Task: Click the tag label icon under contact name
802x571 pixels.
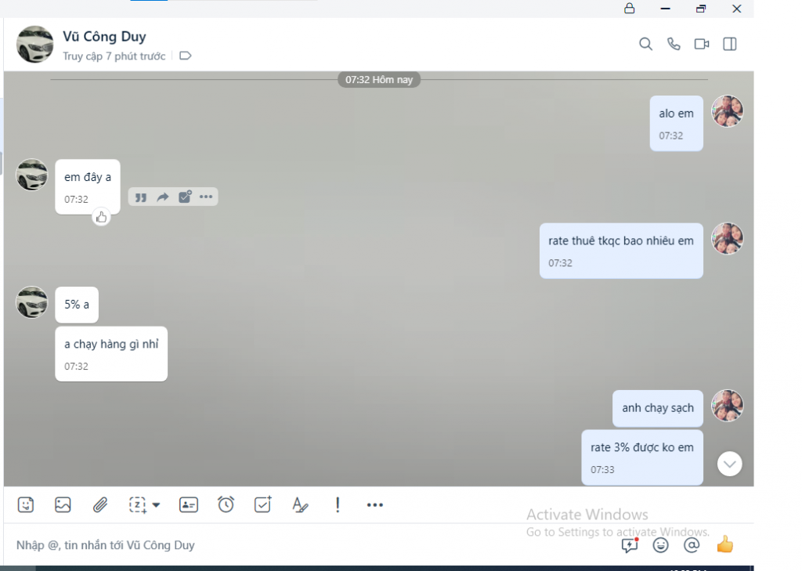Action: (186, 56)
